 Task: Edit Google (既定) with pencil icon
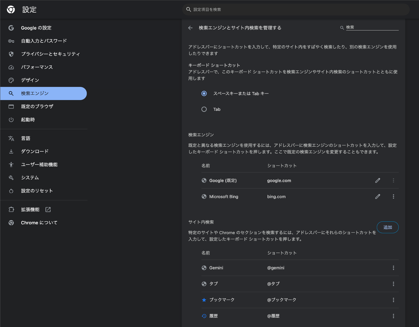coord(378,180)
